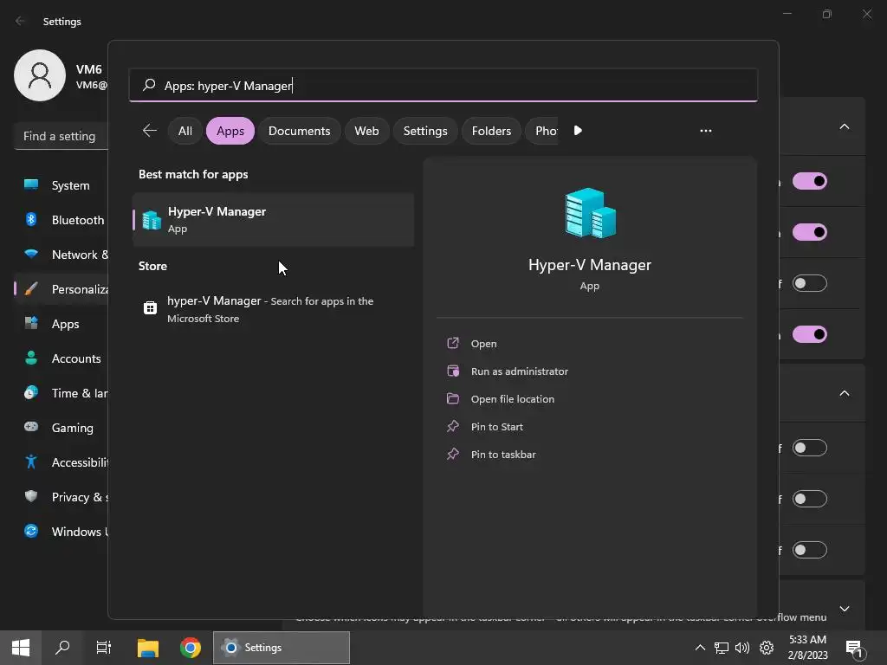Switch to the Web filter tab
887x665 pixels.
click(366, 131)
